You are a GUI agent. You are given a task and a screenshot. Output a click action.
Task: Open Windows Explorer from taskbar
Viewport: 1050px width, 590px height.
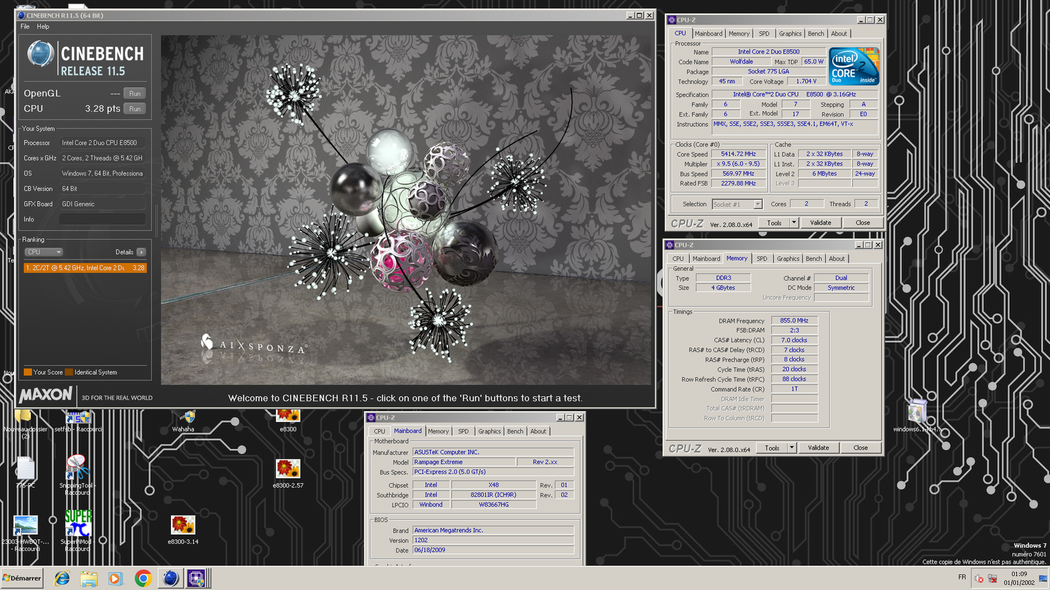(x=89, y=578)
